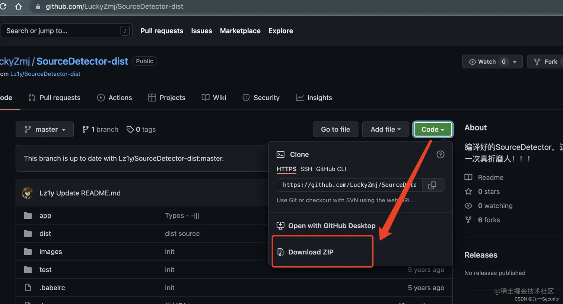Open Pull requests in top navigation
This screenshot has width=563, height=304.
coord(162,31)
